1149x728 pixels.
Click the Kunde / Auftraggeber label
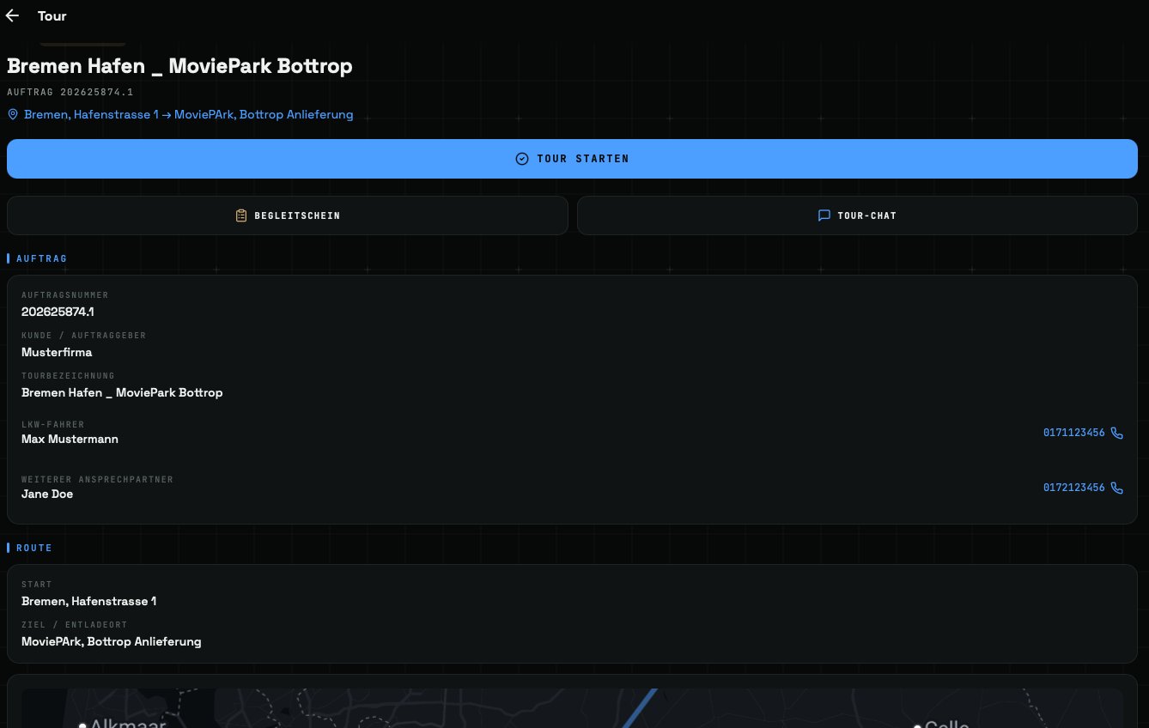84,336
